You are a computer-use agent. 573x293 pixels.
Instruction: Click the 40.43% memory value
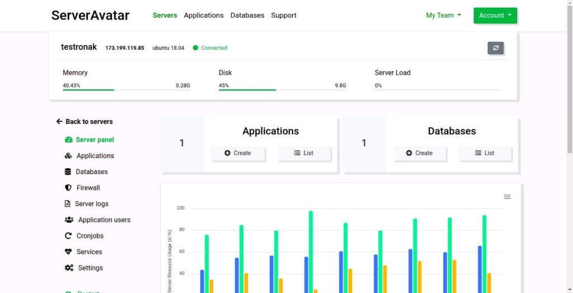72,85
